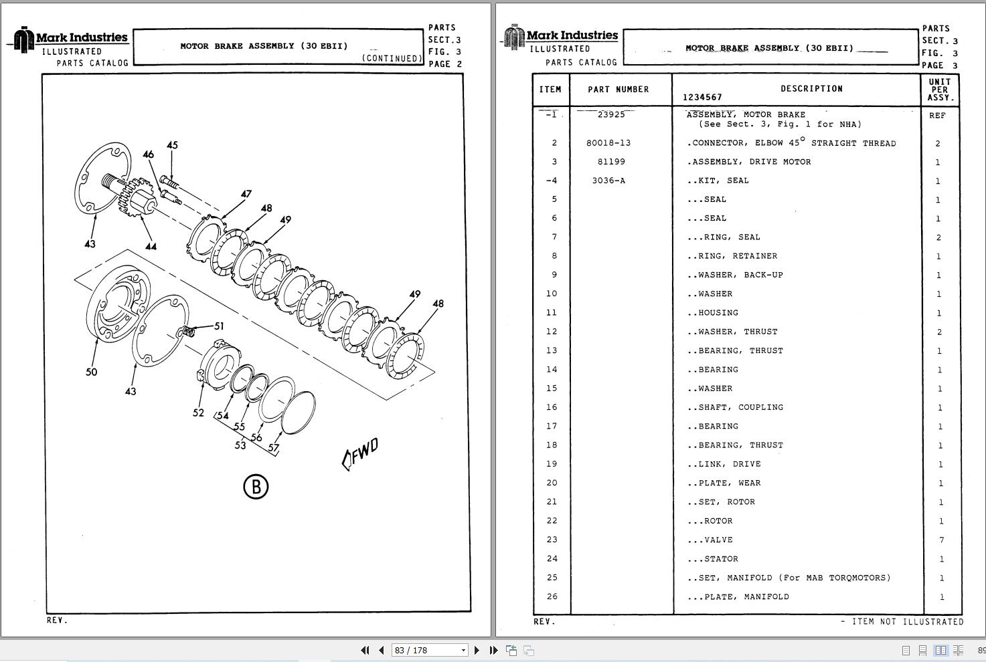986x662 pixels.
Task: Click the REF quantity value
Action: point(937,115)
